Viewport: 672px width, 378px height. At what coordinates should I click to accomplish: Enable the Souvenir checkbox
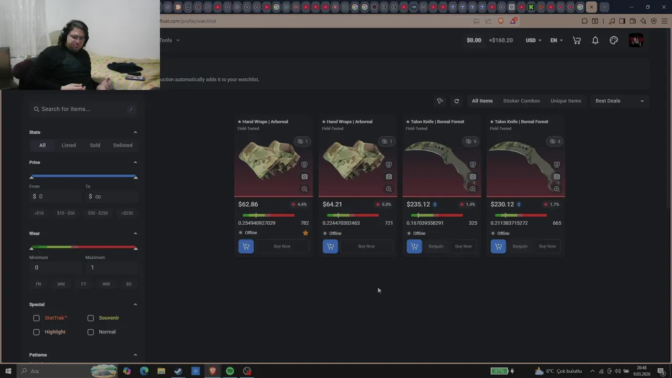(x=91, y=318)
